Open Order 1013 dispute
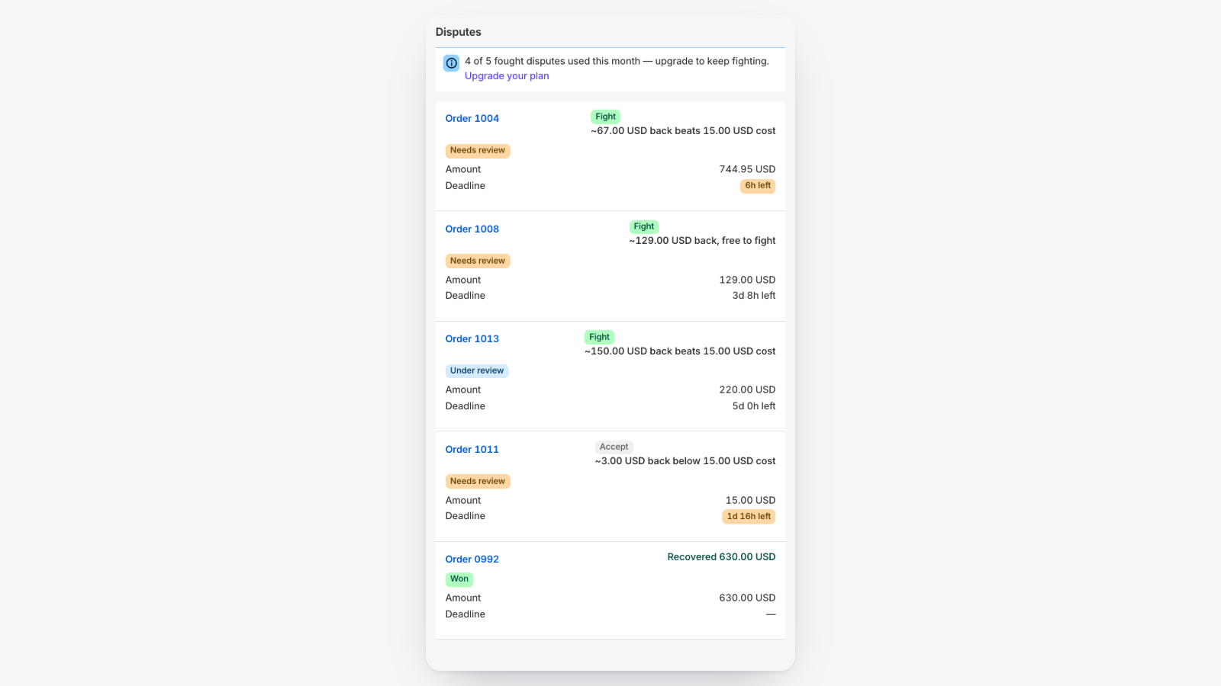Image resolution: width=1221 pixels, height=686 pixels. 472,339
